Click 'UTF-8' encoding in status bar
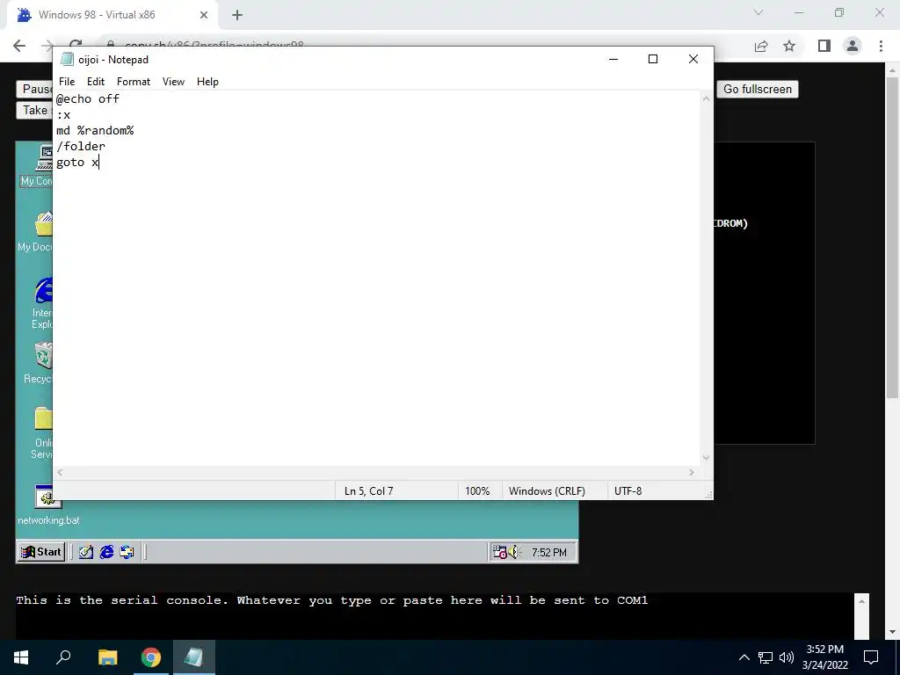The image size is (900, 675). [x=628, y=490]
